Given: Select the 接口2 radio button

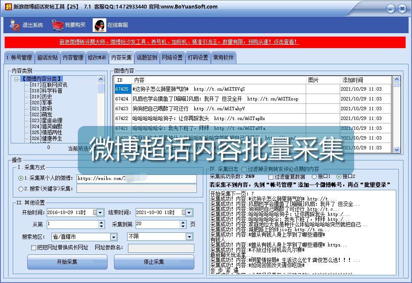Looking at the screenshot, I should click(x=339, y=177).
